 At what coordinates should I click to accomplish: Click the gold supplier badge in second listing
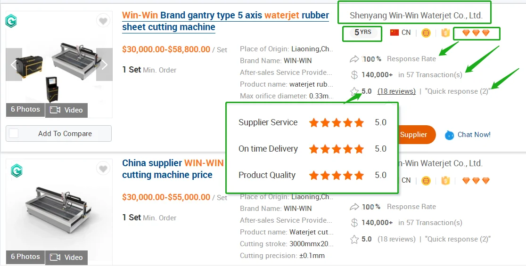click(426, 180)
